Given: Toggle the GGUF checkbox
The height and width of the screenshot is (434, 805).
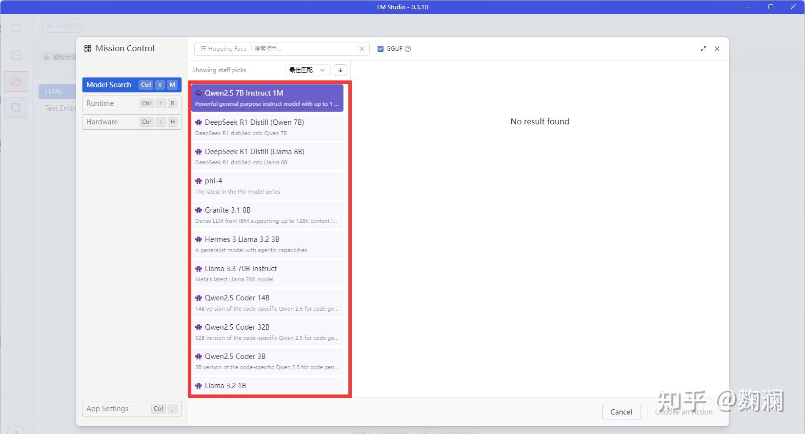Looking at the screenshot, I should coord(381,49).
